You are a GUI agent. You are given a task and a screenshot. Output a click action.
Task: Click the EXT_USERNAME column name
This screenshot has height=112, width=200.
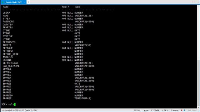point(11,66)
